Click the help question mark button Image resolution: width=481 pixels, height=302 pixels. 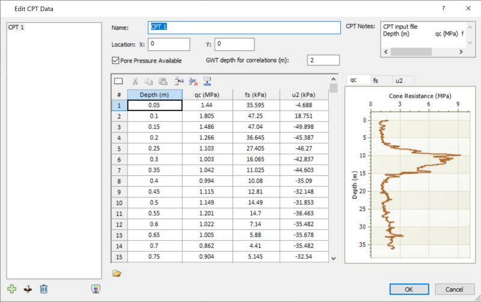click(443, 8)
